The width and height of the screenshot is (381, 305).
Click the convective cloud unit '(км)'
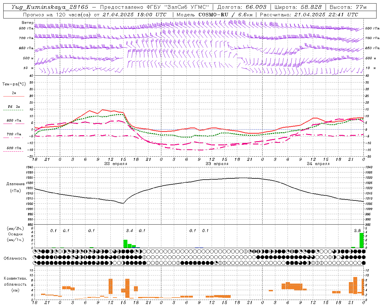(15, 290)
